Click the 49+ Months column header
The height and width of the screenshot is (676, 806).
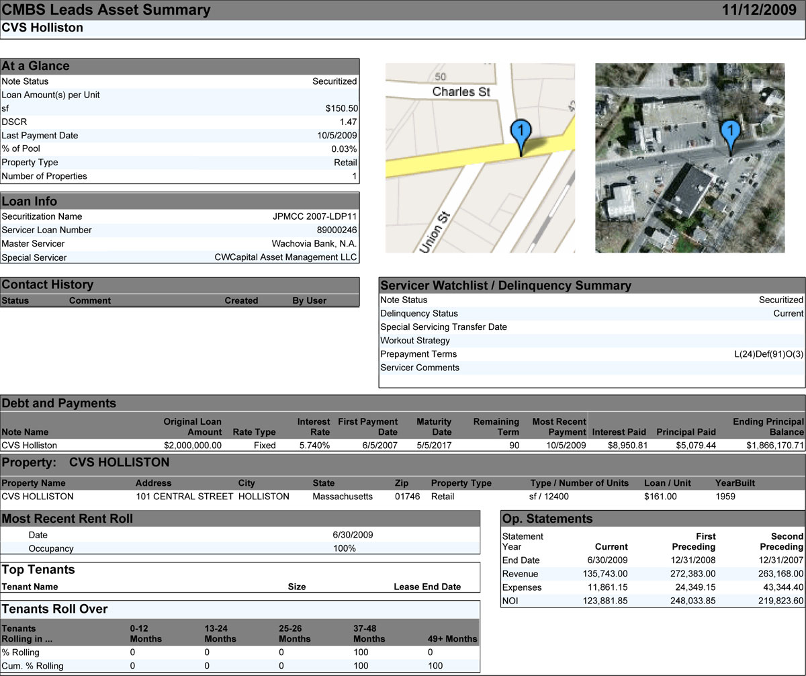pos(453,638)
